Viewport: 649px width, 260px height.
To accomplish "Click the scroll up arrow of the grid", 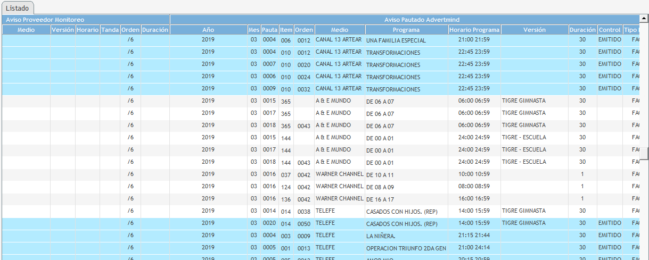I will tap(644, 19).
